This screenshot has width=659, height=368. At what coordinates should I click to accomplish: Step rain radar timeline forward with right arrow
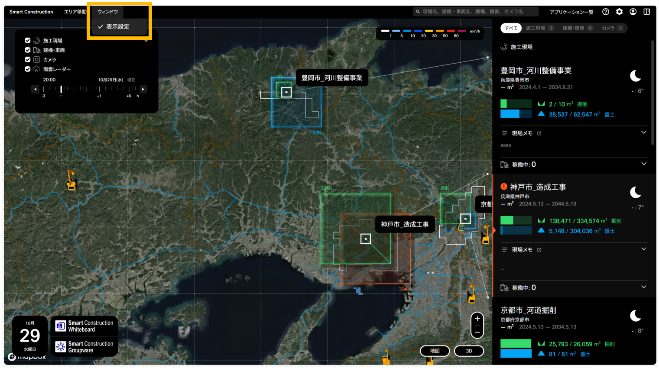pos(143,89)
